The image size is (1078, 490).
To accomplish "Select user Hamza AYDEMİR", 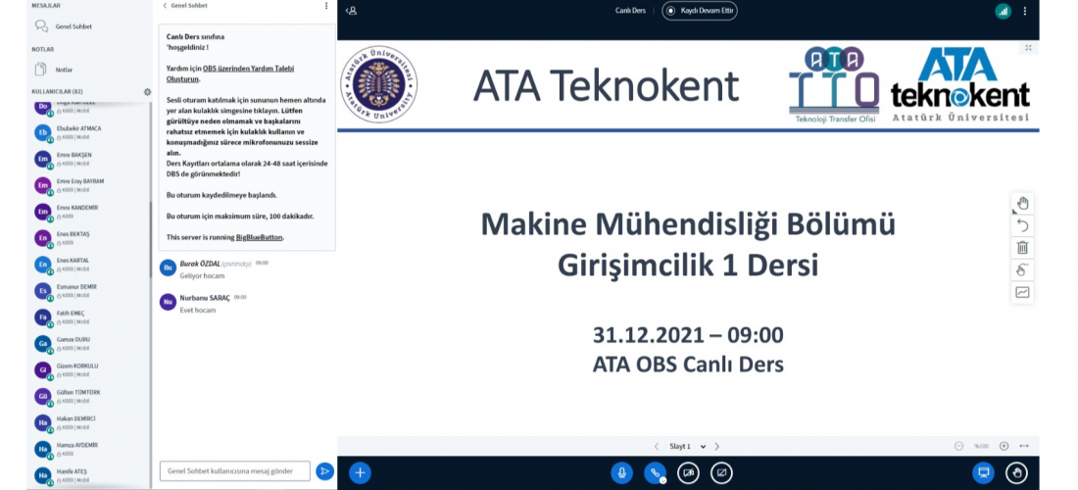I will [x=90, y=450].
